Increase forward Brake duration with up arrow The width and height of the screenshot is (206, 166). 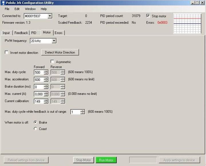(46, 85)
